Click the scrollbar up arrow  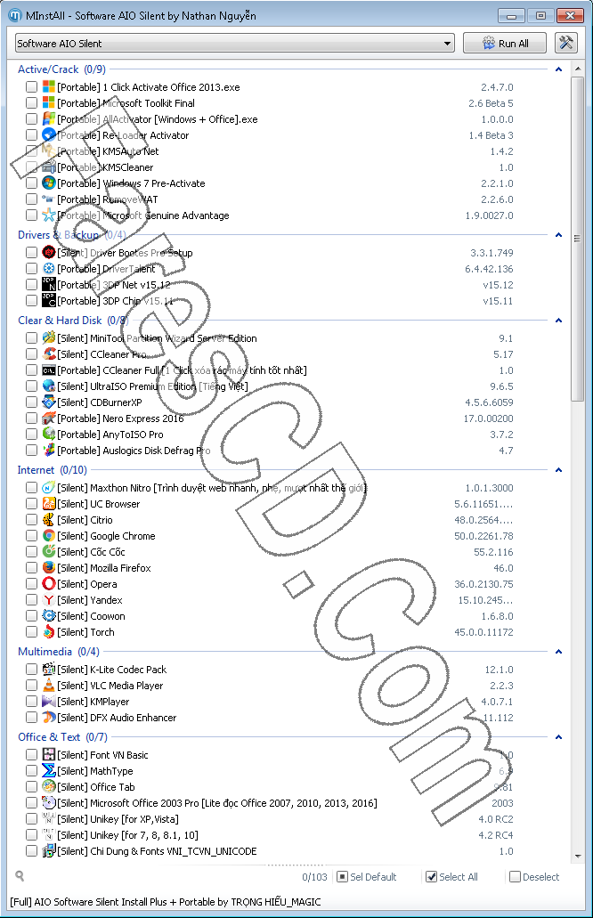click(577, 69)
